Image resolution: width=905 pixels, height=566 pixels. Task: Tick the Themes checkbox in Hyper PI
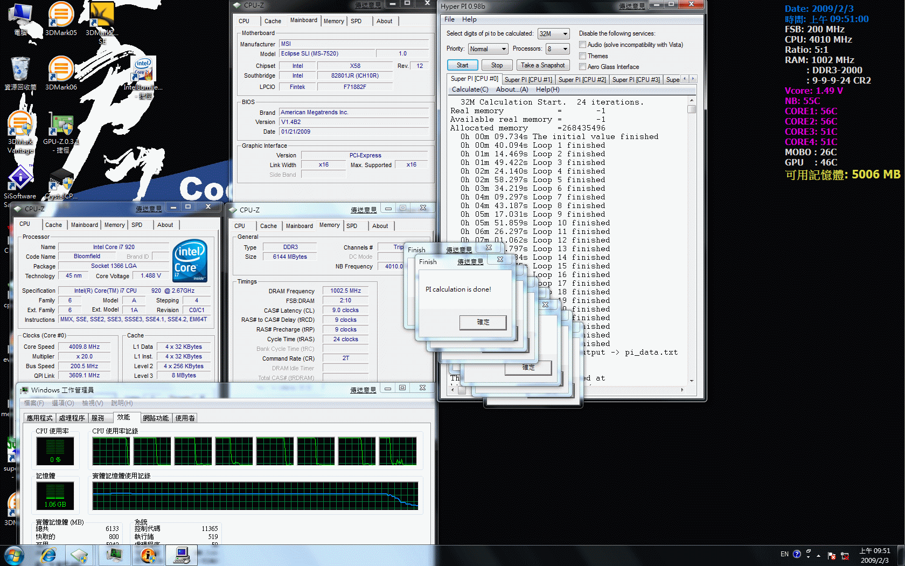[x=582, y=56]
